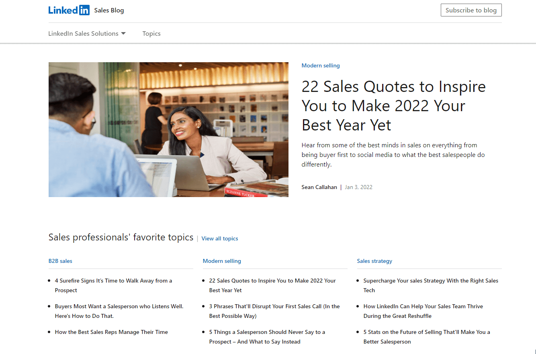The height and width of the screenshot is (354, 536).
Task: Open '3 Phrases That'll Disrupt Your First Sales Call'
Action: point(274,311)
